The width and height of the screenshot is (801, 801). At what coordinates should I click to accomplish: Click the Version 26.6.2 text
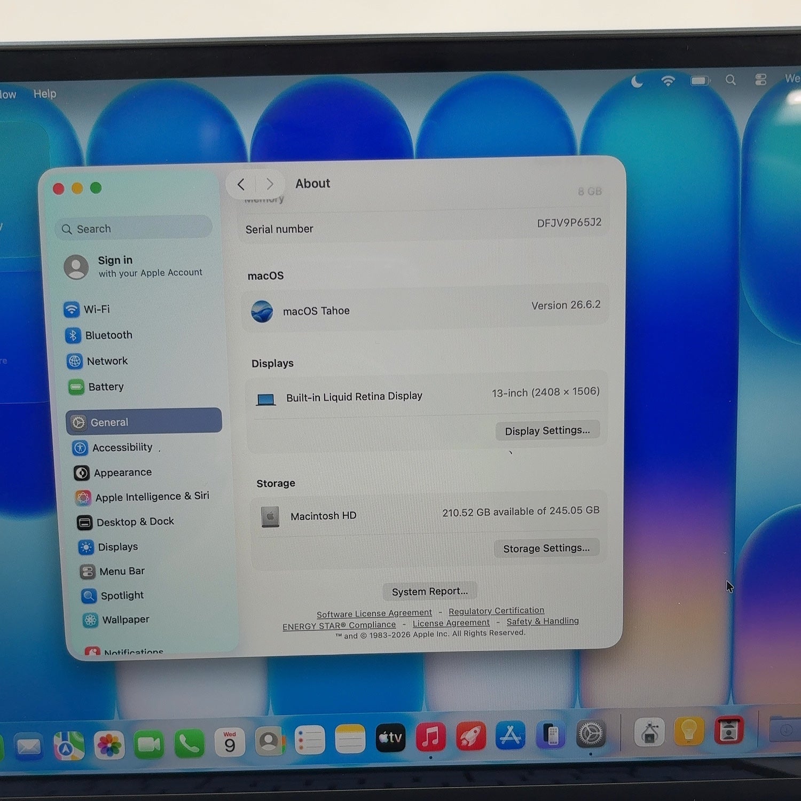pyautogui.click(x=566, y=305)
